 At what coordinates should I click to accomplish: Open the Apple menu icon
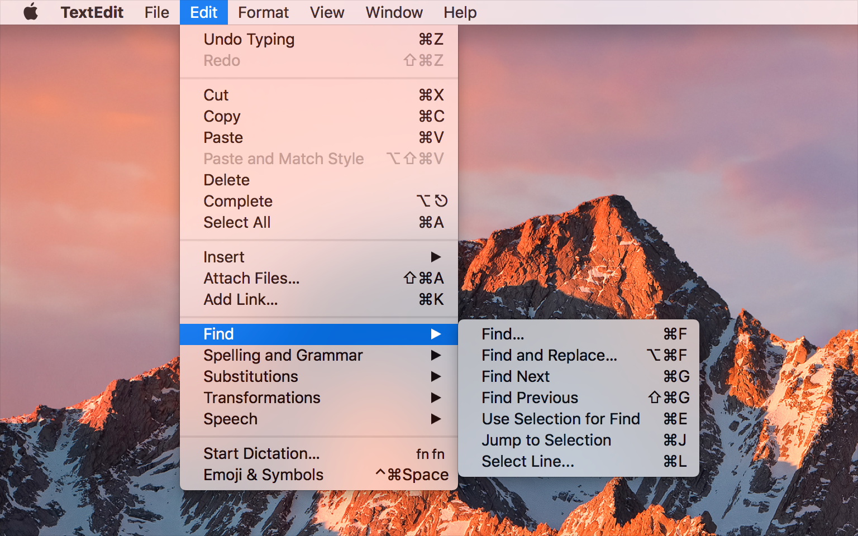pos(31,12)
